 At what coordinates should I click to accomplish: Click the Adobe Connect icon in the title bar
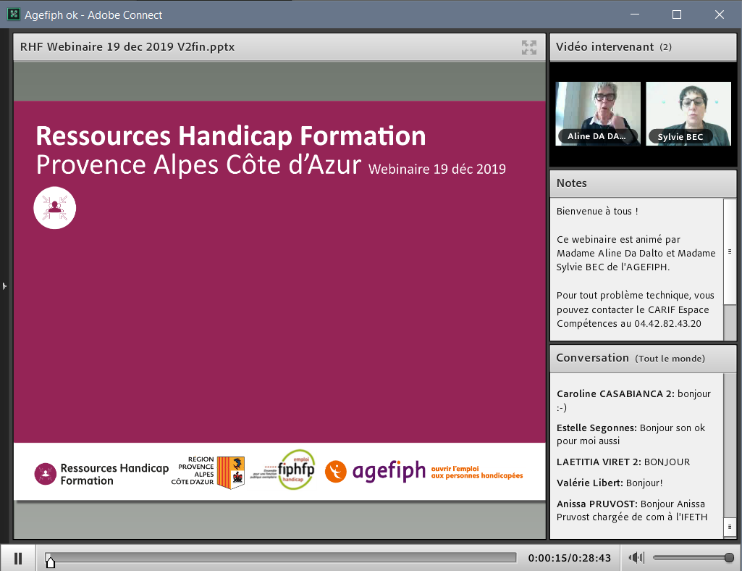tap(13, 14)
